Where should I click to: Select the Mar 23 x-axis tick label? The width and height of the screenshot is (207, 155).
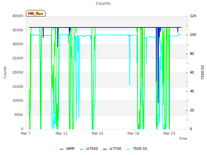coord(169,133)
